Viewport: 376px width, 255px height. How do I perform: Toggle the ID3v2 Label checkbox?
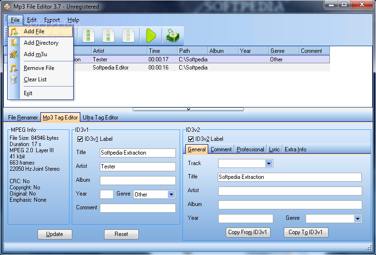coord(191,139)
